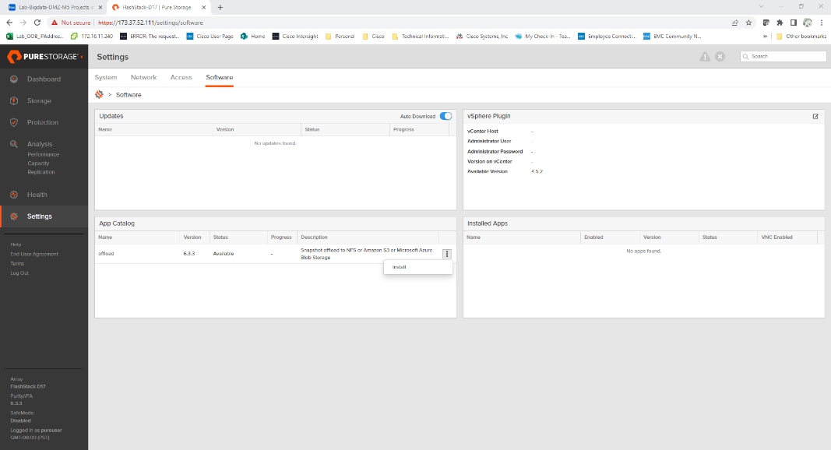Open the Cisco User Page bookmark
831x450 pixels.
coord(210,37)
